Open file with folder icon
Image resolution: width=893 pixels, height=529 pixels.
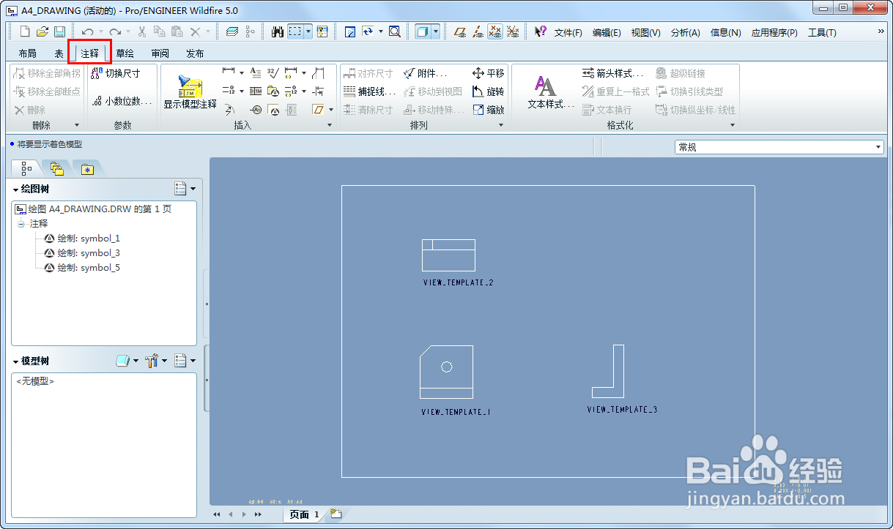point(42,31)
